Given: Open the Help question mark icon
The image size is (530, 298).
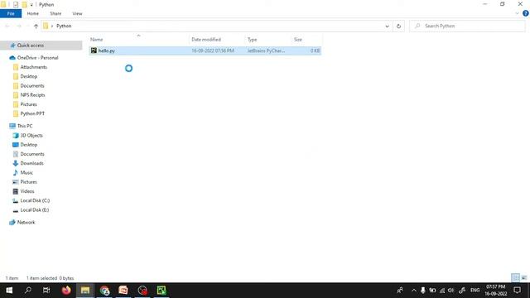Looking at the screenshot, I should point(525,13).
